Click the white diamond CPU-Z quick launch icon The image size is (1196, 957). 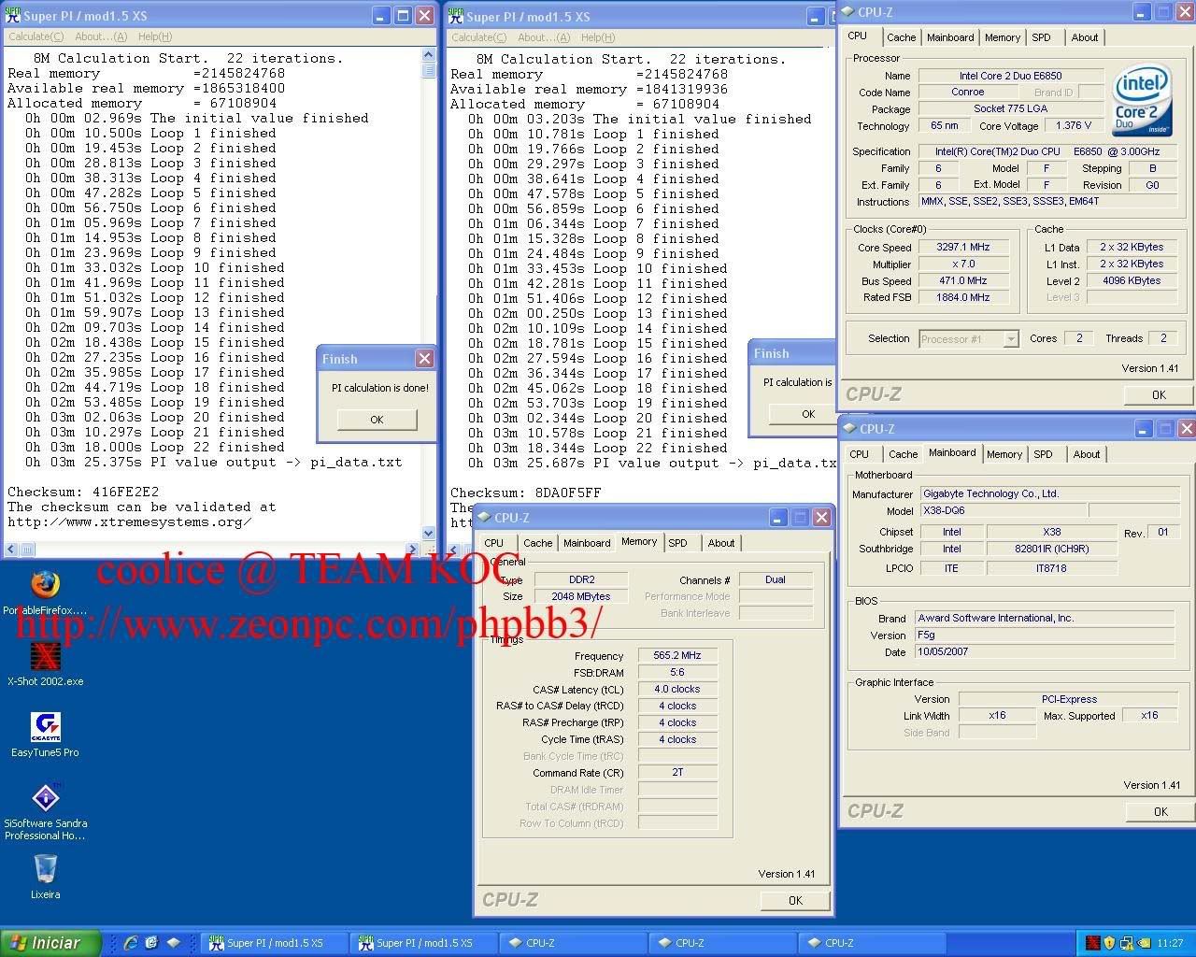[x=173, y=943]
